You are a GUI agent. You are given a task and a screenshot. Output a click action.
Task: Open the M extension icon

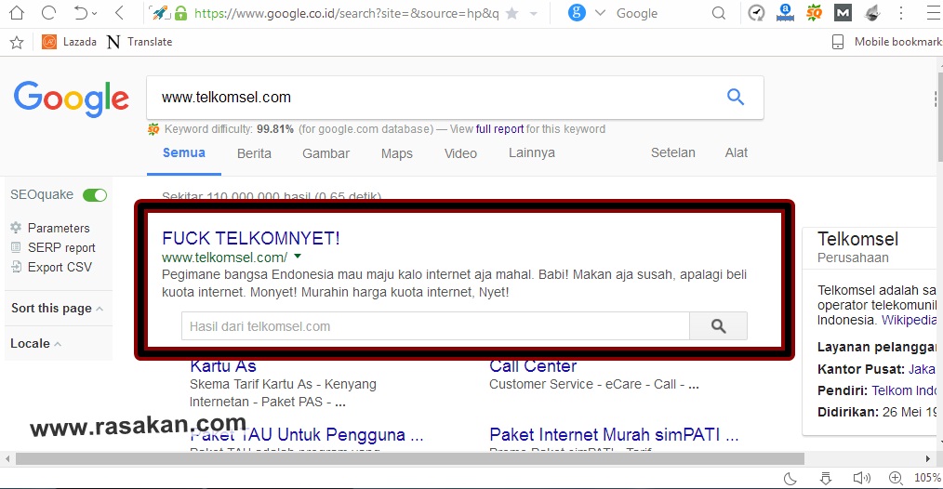pos(843,13)
